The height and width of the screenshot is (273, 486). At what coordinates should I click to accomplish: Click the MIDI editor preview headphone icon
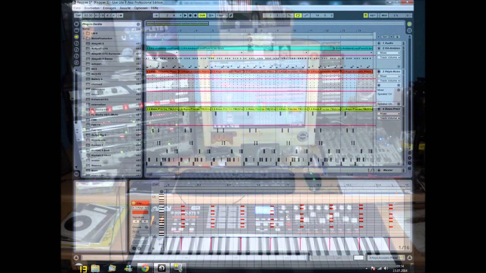(162, 192)
